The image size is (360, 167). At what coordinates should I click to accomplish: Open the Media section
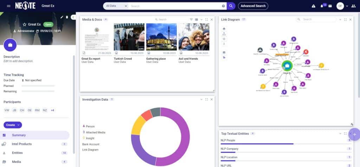click(35, 162)
